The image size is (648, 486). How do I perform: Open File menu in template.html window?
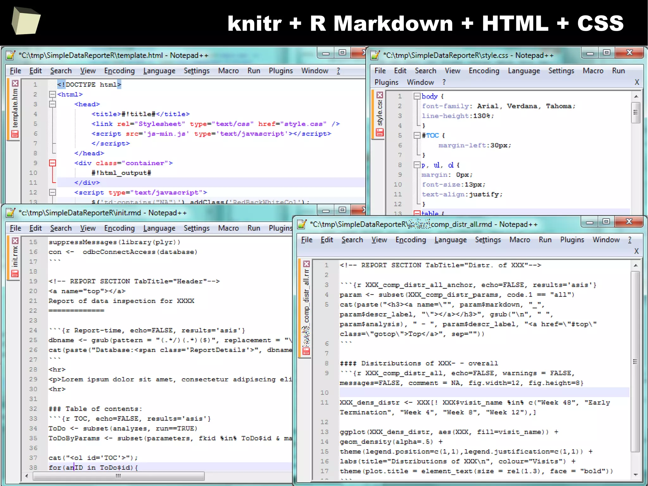coord(15,71)
